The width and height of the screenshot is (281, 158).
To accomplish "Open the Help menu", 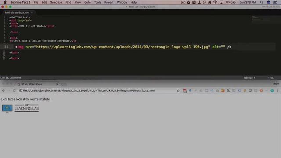I will click(133, 2).
